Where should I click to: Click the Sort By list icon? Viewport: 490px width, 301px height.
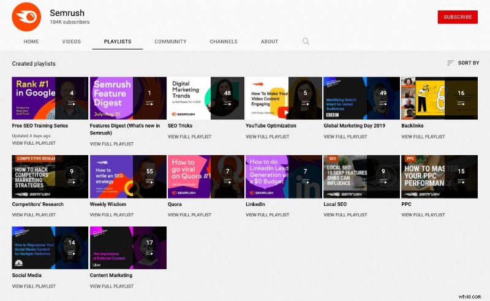pos(450,63)
